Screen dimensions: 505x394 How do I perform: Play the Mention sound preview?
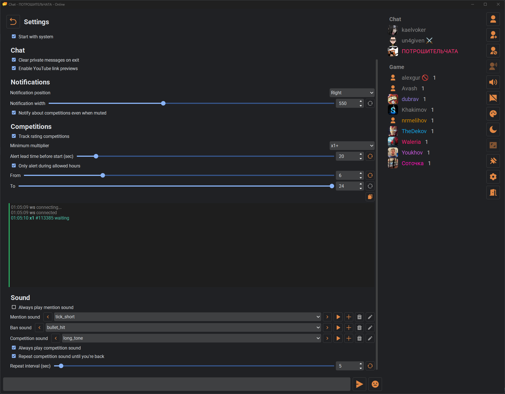(338, 317)
